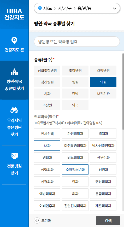Viewport: 124px width, 227px height.
Task: Toggle 이비인후과 department
Action: click(47, 206)
